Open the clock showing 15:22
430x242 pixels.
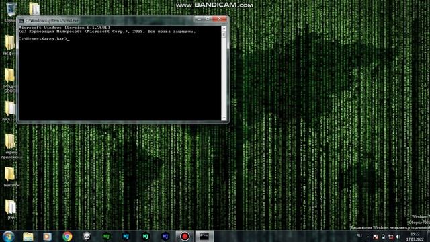(415, 237)
